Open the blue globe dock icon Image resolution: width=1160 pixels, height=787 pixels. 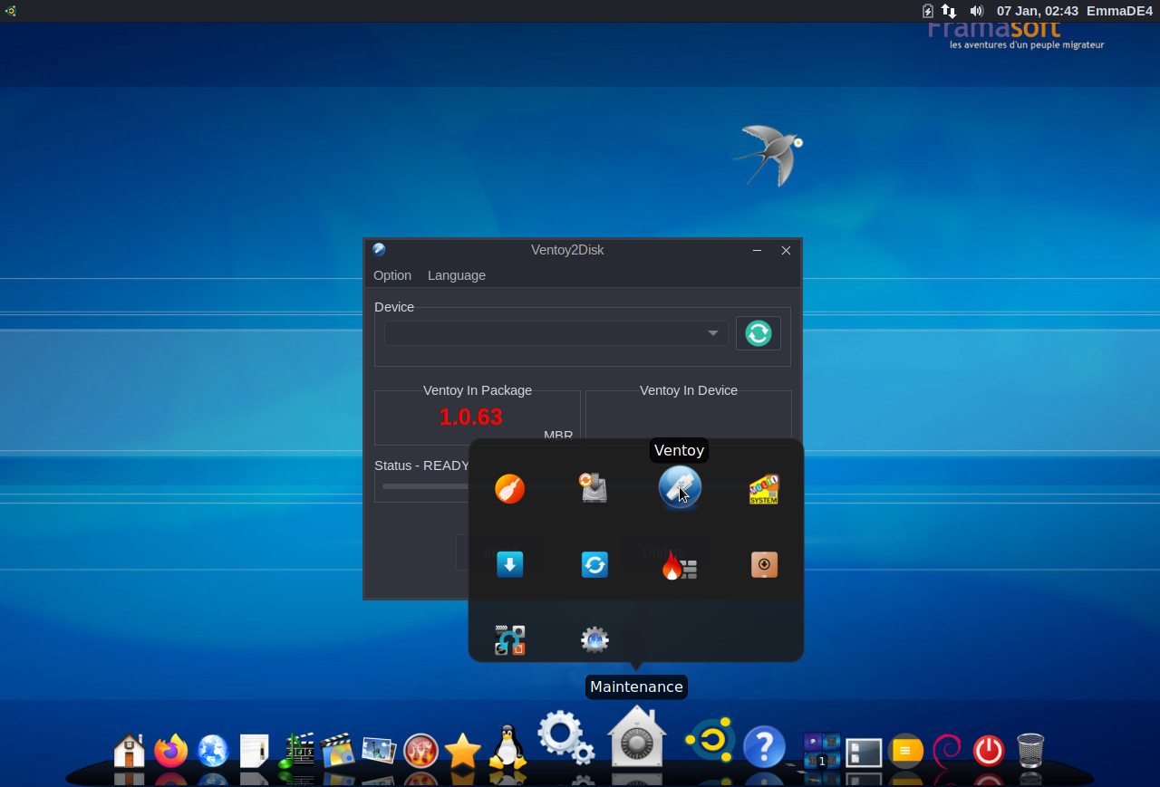(x=213, y=750)
